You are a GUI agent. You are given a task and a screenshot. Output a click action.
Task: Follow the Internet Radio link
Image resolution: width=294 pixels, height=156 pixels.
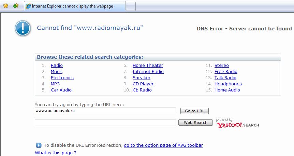click(148, 72)
